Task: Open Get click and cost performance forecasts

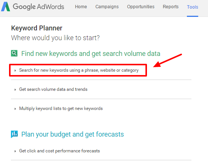Action: pyautogui.click(x=60, y=151)
